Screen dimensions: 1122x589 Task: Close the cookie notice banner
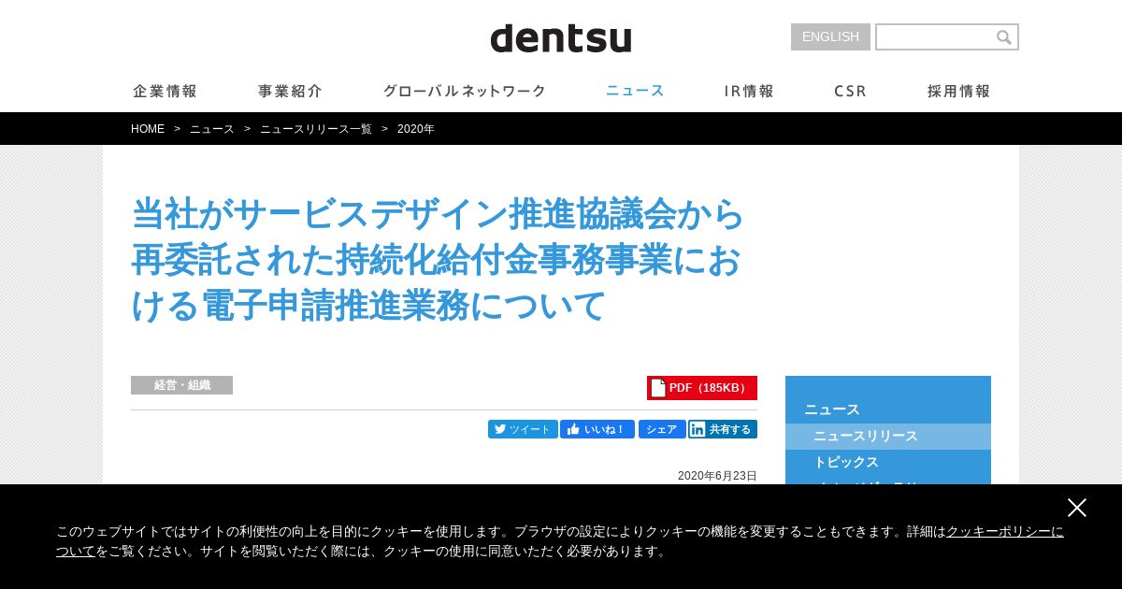[x=1077, y=508]
